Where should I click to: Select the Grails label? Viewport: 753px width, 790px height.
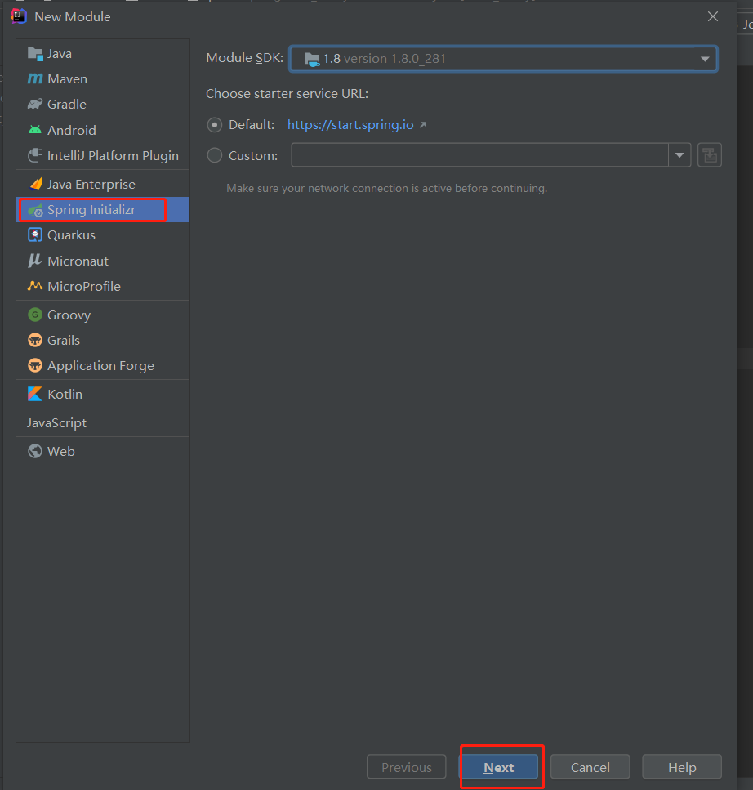pos(64,340)
